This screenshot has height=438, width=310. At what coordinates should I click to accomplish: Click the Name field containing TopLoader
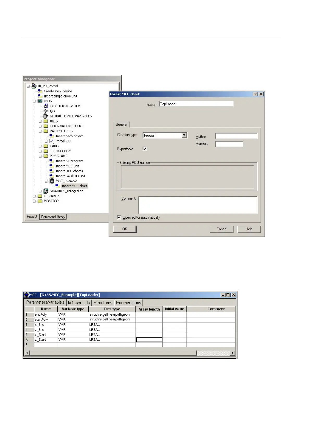tap(196, 104)
